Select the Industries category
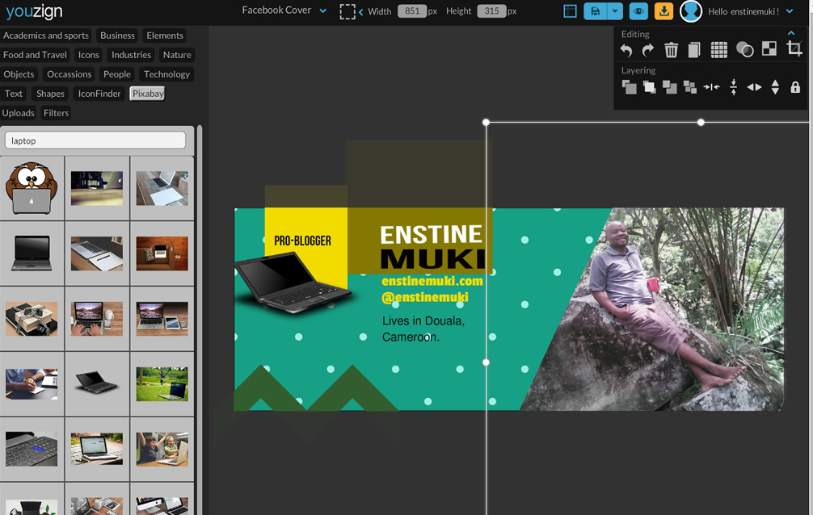The image size is (813, 515). 131,54
